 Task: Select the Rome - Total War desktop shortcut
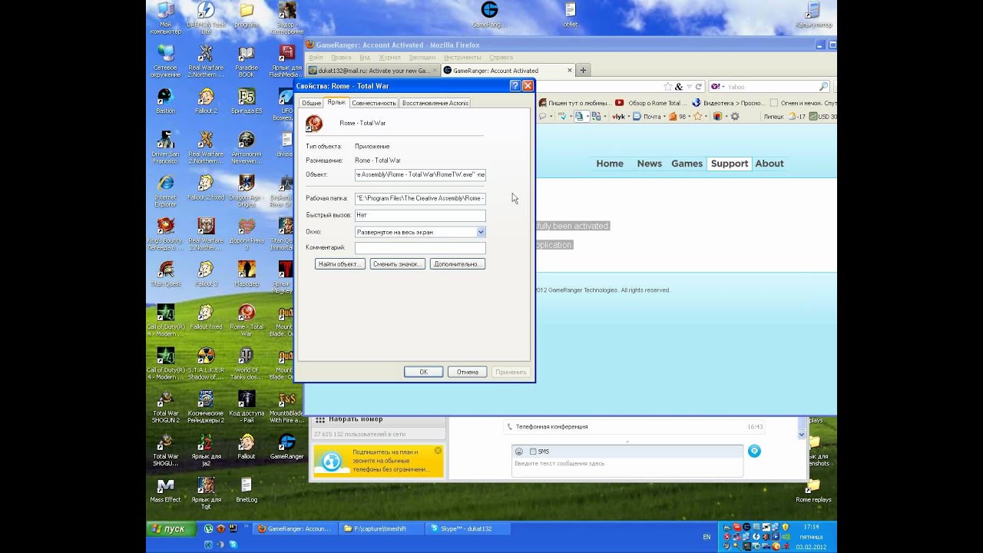click(247, 320)
